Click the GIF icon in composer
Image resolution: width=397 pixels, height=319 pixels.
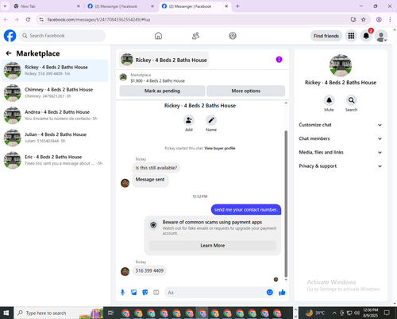point(156,293)
